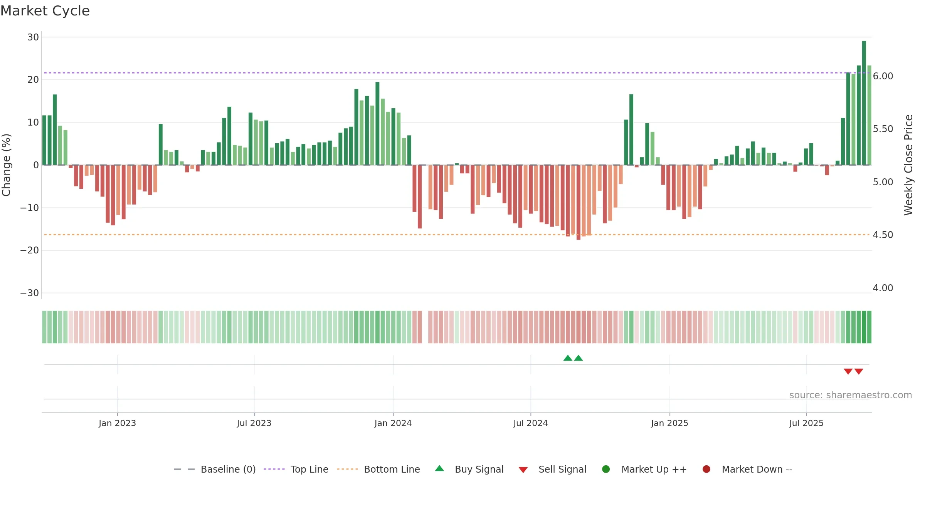
Task: Click the red Sell Signal triangle in legend
Action: point(523,470)
